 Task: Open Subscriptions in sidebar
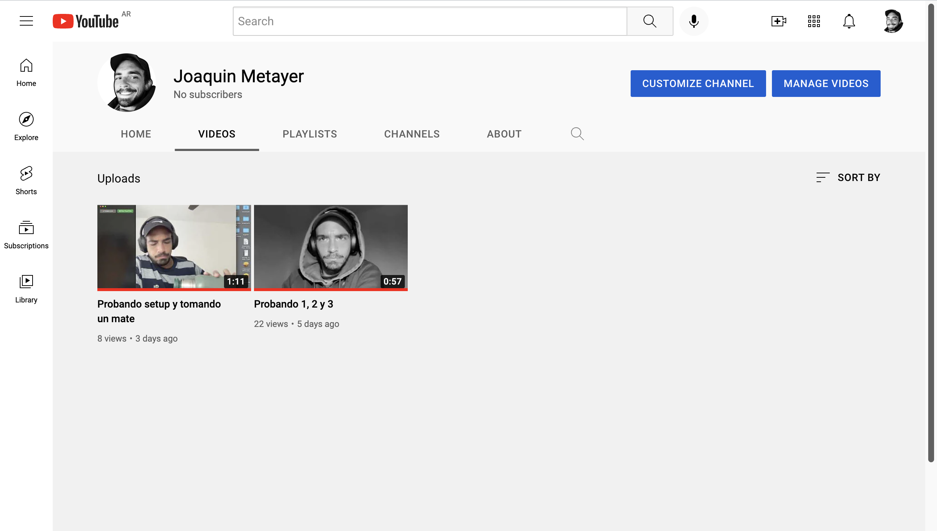click(x=26, y=234)
